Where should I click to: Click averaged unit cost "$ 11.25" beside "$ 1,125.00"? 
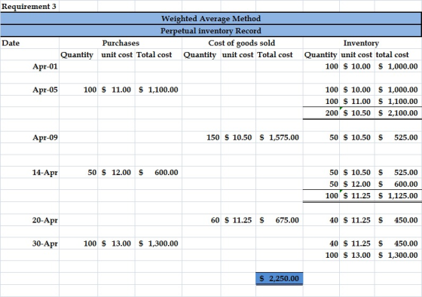(357, 196)
